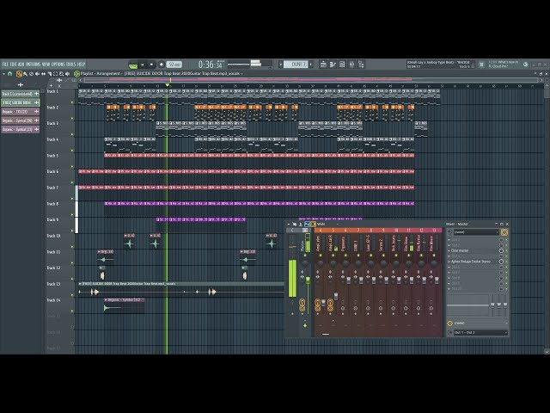550x413 pixels.
Task: Open the TOOLS menu
Action: coord(70,65)
